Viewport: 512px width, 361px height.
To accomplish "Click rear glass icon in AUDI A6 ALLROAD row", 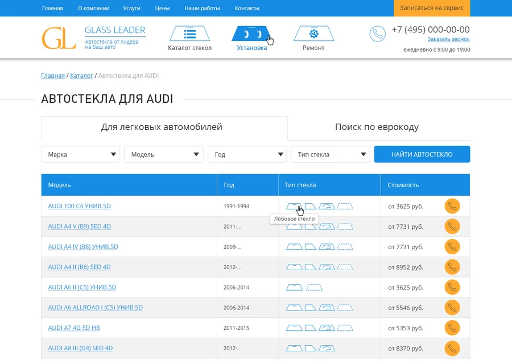I will [327, 308].
